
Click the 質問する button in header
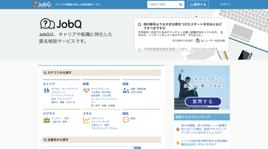point(198,5)
